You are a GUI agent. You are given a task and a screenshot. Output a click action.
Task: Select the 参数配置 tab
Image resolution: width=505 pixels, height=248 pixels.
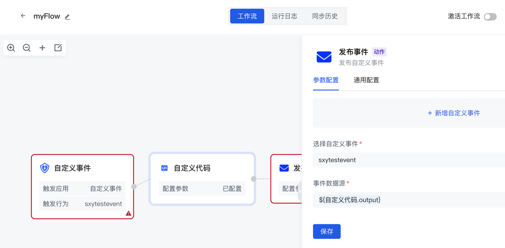326,80
